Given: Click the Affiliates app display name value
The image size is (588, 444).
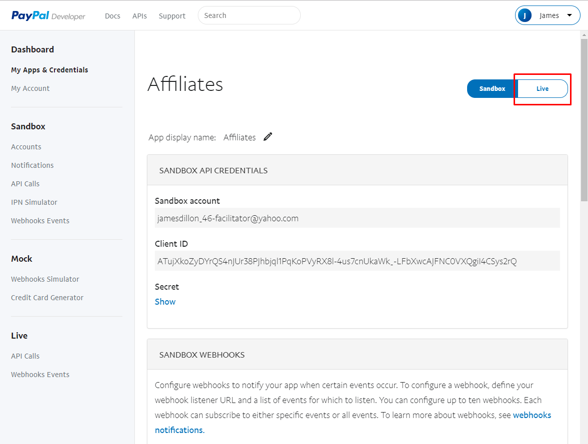Looking at the screenshot, I should point(240,137).
